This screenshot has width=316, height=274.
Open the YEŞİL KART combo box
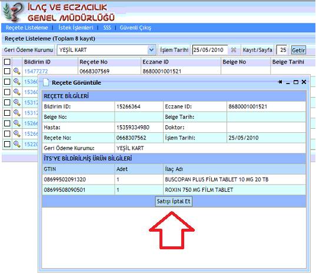tap(107, 50)
